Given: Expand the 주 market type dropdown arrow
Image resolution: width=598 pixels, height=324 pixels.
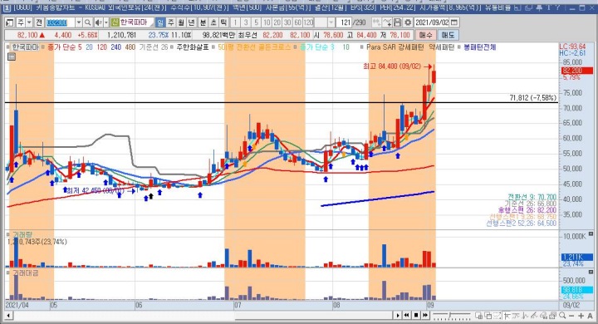Looking at the screenshot, I should (29, 22).
